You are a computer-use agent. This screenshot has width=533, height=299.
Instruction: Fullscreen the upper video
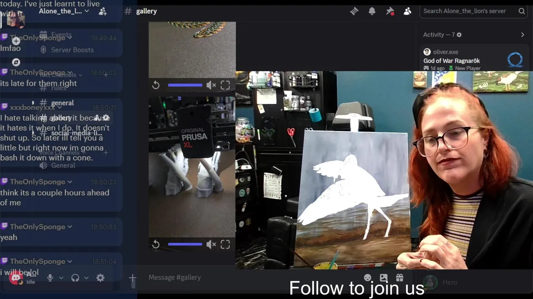(225, 85)
